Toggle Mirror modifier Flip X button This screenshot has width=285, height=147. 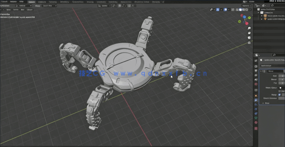281,83
